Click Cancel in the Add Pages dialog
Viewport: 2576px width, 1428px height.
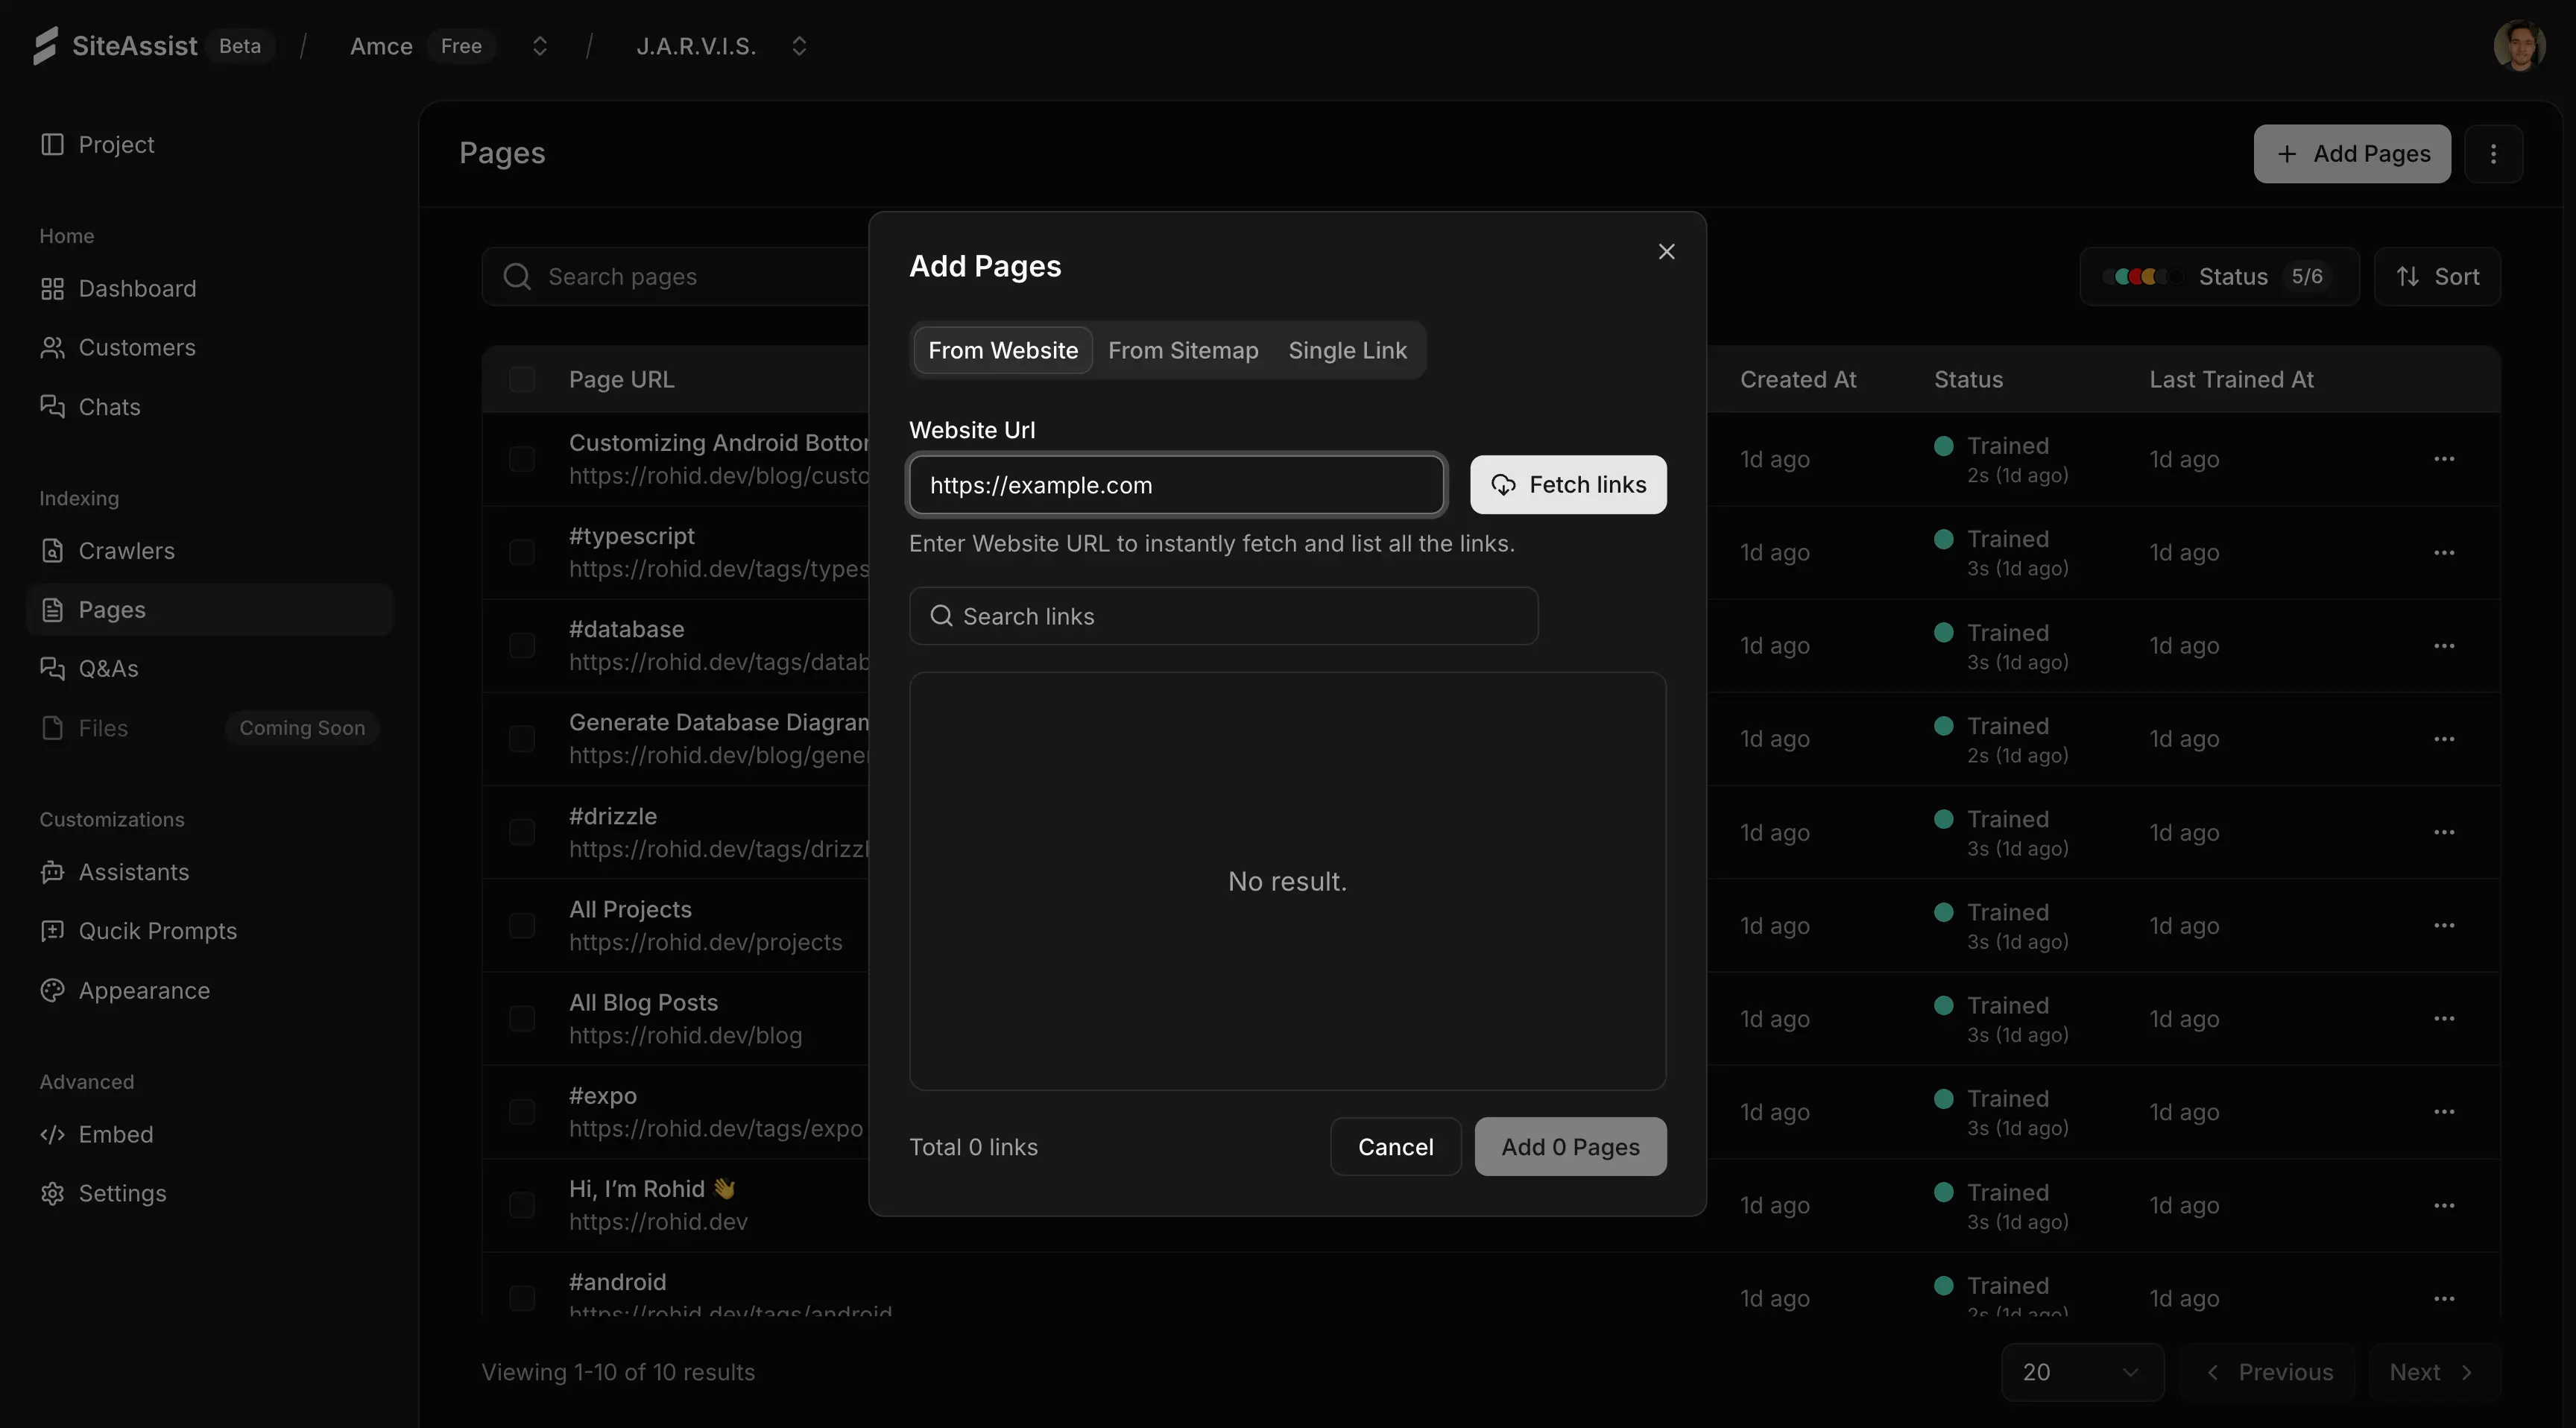click(1396, 1147)
